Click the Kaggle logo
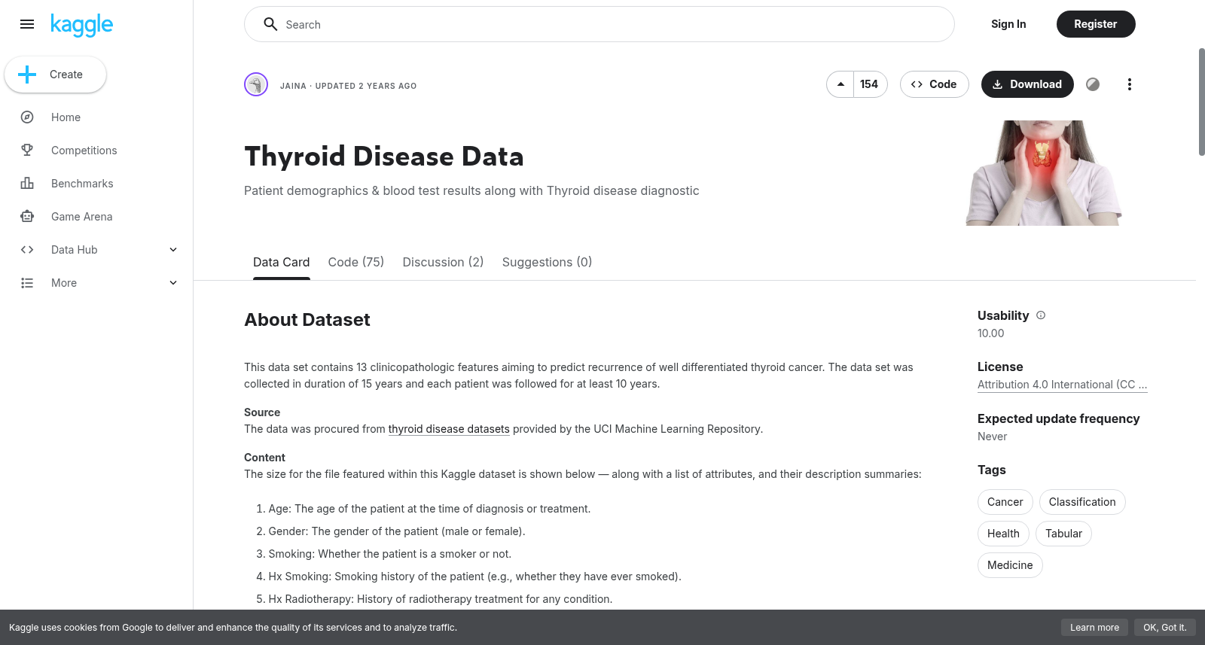Screen dimensions: 1205x645 (x=81, y=25)
